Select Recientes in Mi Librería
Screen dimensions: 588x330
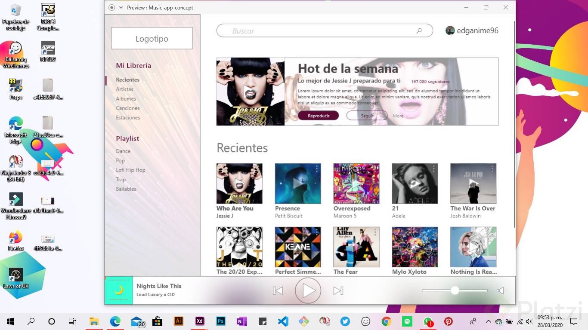127,80
